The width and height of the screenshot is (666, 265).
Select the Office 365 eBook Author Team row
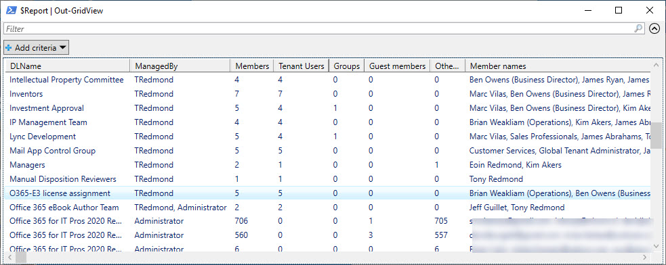(x=327, y=208)
